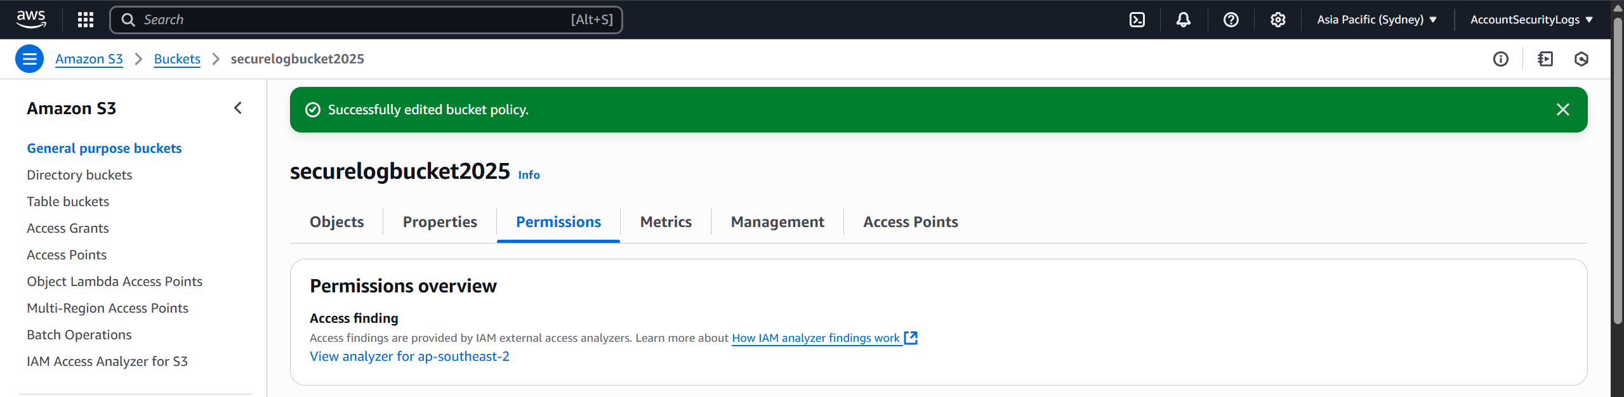The width and height of the screenshot is (1624, 397).
Task: Switch to the Objects tab
Action: pyautogui.click(x=336, y=222)
